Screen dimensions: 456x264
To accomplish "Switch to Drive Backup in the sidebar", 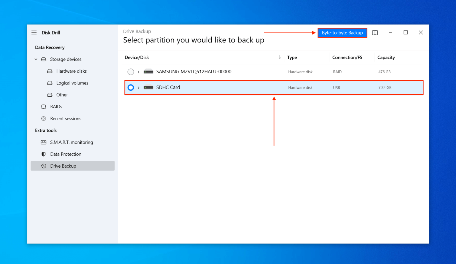I will (63, 166).
